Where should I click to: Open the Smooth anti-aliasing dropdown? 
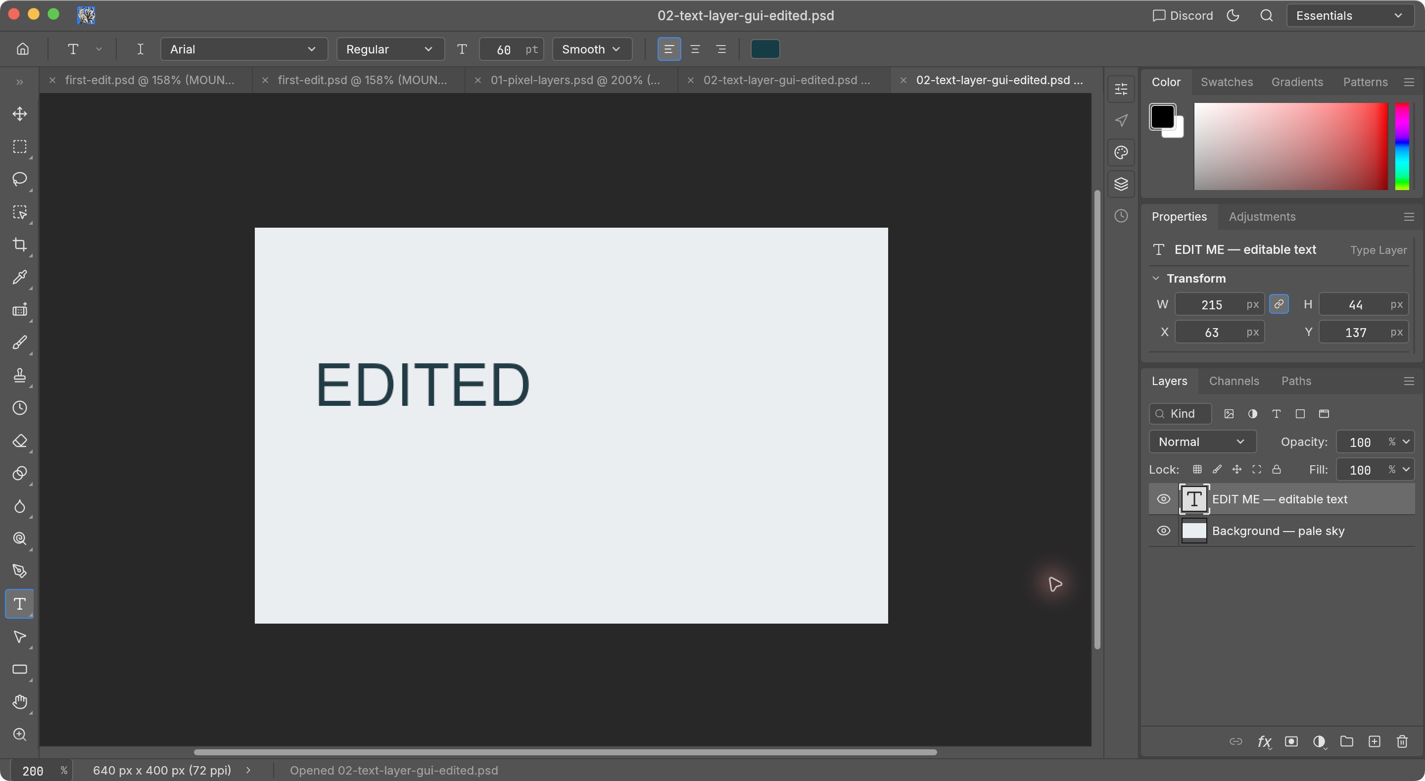click(x=591, y=49)
